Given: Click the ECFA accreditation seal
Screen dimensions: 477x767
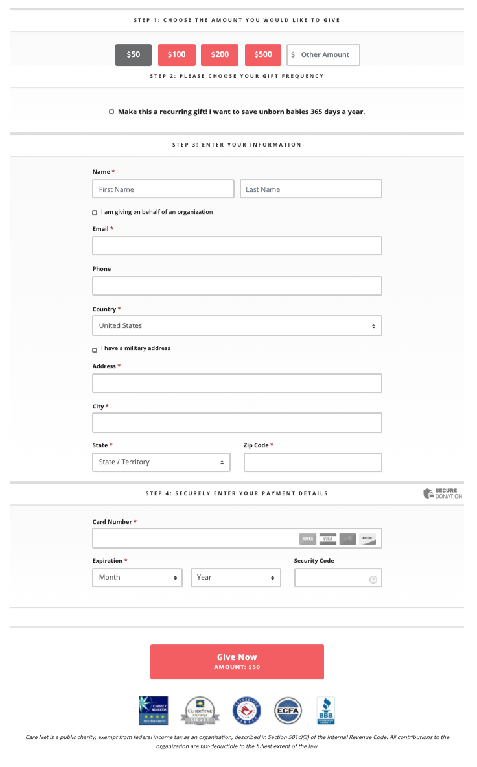Looking at the screenshot, I should (x=288, y=711).
